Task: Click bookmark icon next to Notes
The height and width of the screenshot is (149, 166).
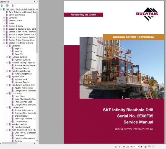Action: 7,23
